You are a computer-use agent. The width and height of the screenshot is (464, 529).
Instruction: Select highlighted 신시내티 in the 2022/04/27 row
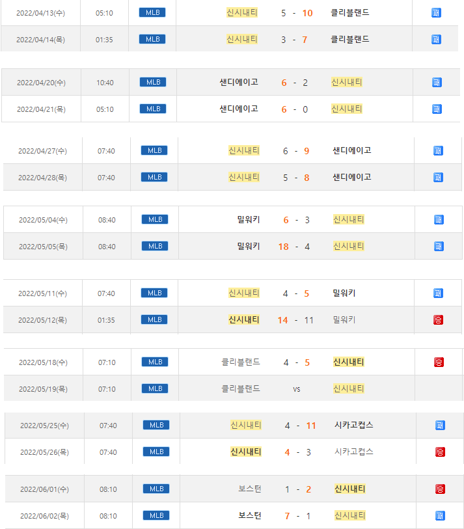coord(244,150)
